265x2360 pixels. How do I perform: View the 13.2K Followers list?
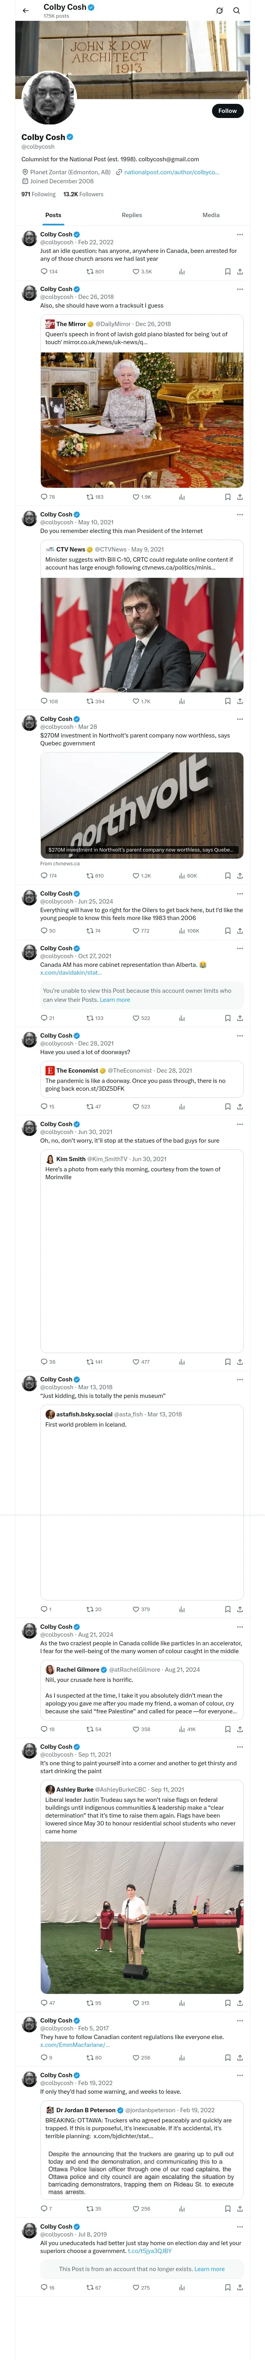pos(83,194)
